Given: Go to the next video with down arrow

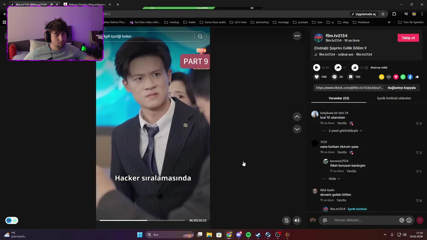Looking at the screenshot, I should (297, 129).
